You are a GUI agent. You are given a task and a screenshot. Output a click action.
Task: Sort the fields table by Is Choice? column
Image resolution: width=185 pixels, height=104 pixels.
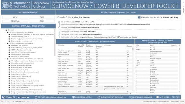[x=129, y=46]
